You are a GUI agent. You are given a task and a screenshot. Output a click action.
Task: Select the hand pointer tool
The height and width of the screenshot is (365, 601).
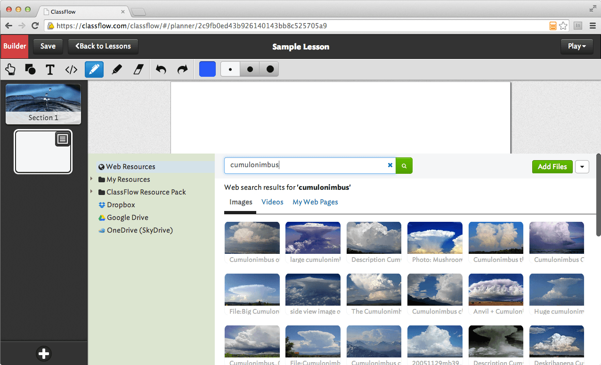(10, 70)
